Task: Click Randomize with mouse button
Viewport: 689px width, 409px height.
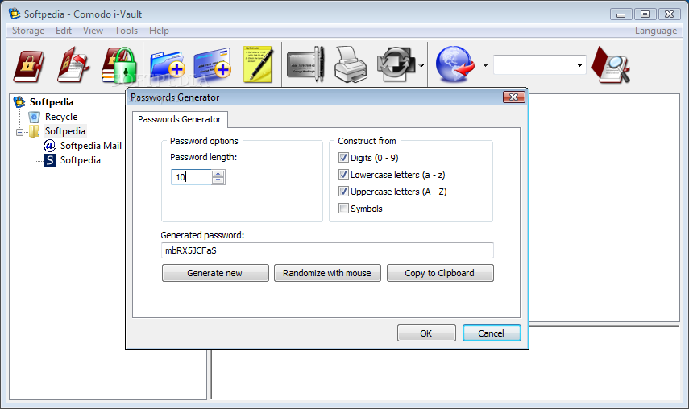Action: click(x=327, y=273)
